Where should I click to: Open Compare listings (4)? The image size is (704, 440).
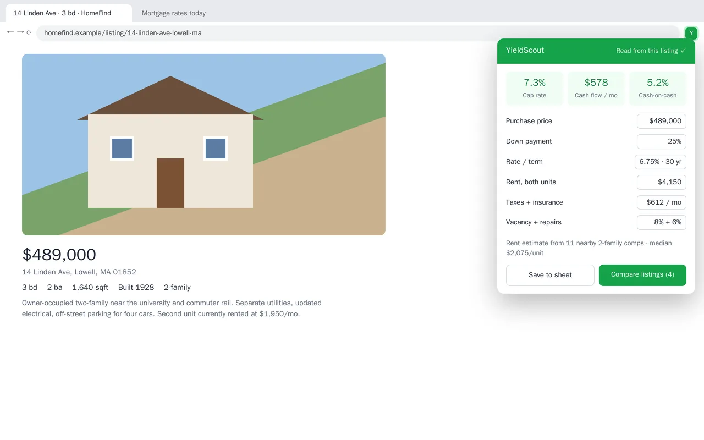(642, 275)
